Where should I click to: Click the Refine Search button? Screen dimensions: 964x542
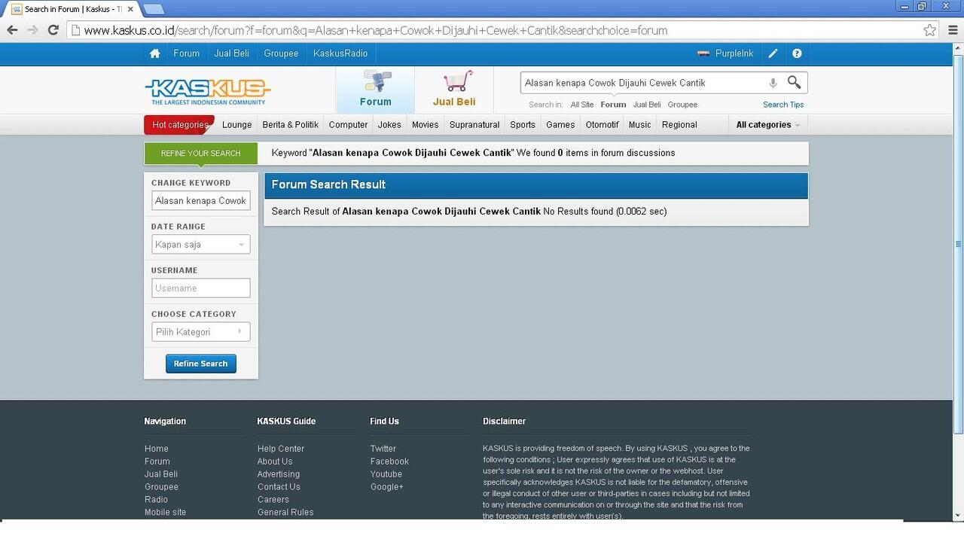tap(200, 364)
